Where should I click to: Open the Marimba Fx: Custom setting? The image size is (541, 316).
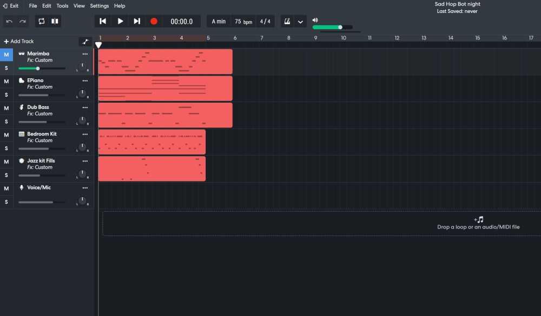pos(39,60)
